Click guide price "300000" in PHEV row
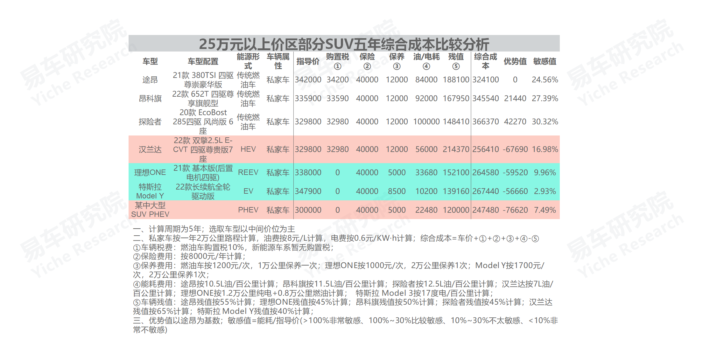Image resolution: width=703 pixels, height=339 pixels. [308, 210]
